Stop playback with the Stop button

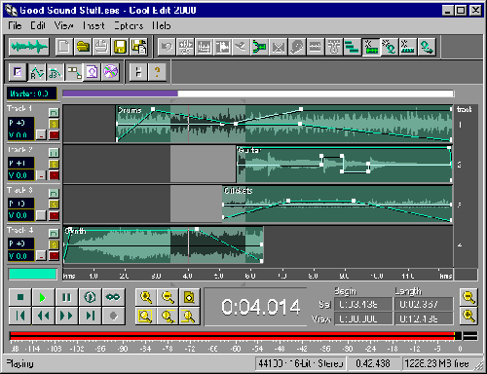[x=20, y=297]
